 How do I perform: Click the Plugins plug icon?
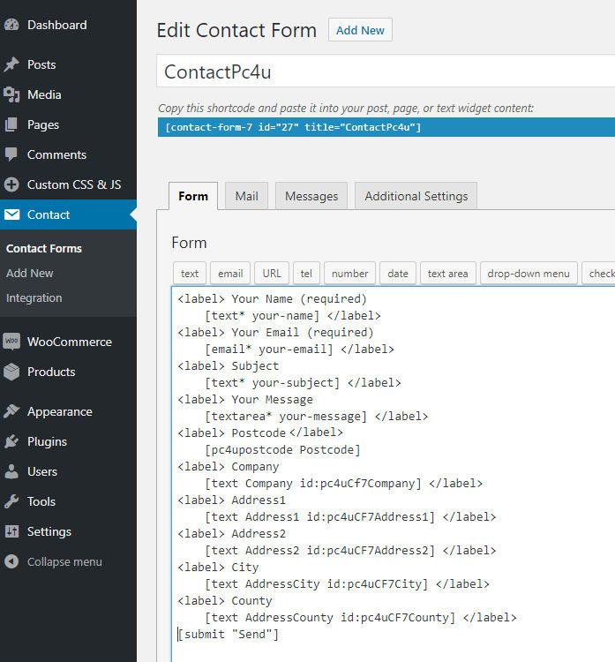pyautogui.click(x=11, y=441)
